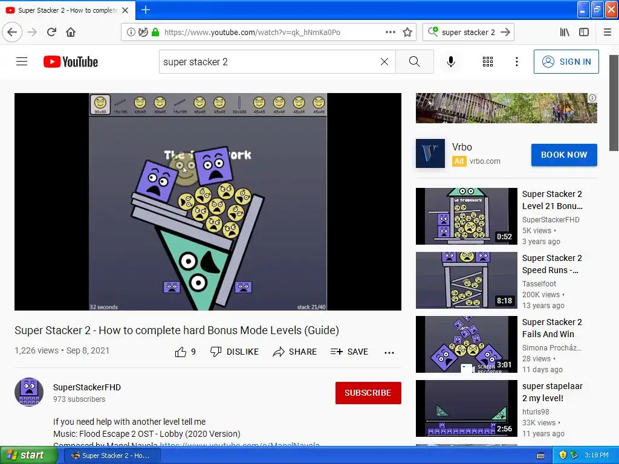Close the Super Stacker 2 tab
Image resolution: width=619 pixels, height=464 pixels.
tap(125, 10)
